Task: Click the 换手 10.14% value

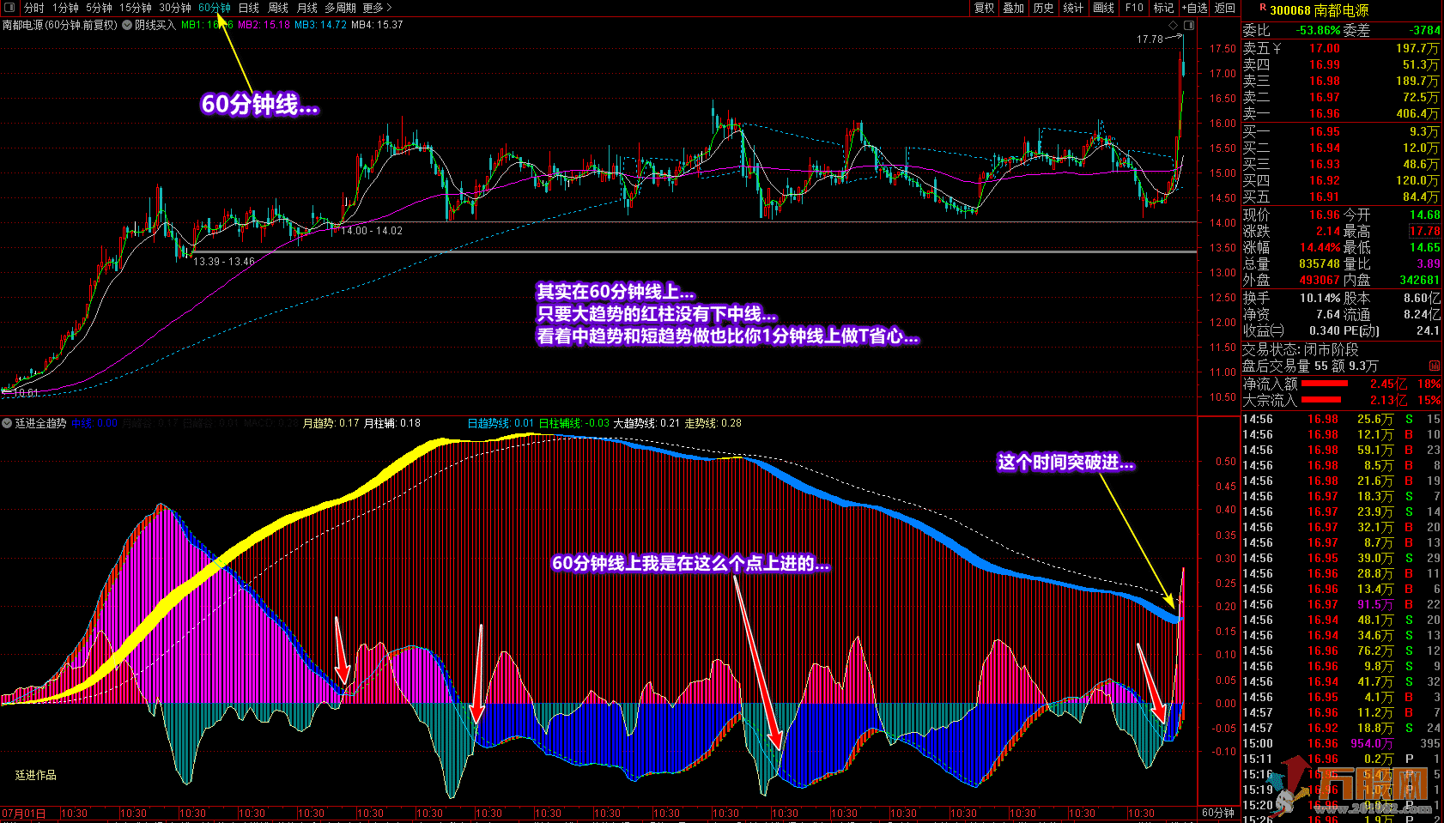Action: click(1320, 299)
